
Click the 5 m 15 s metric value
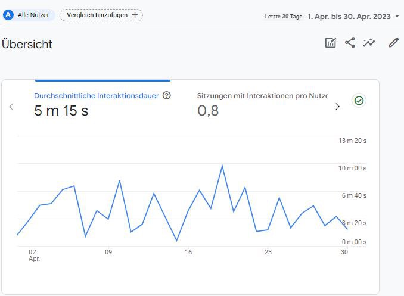(x=61, y=110)
